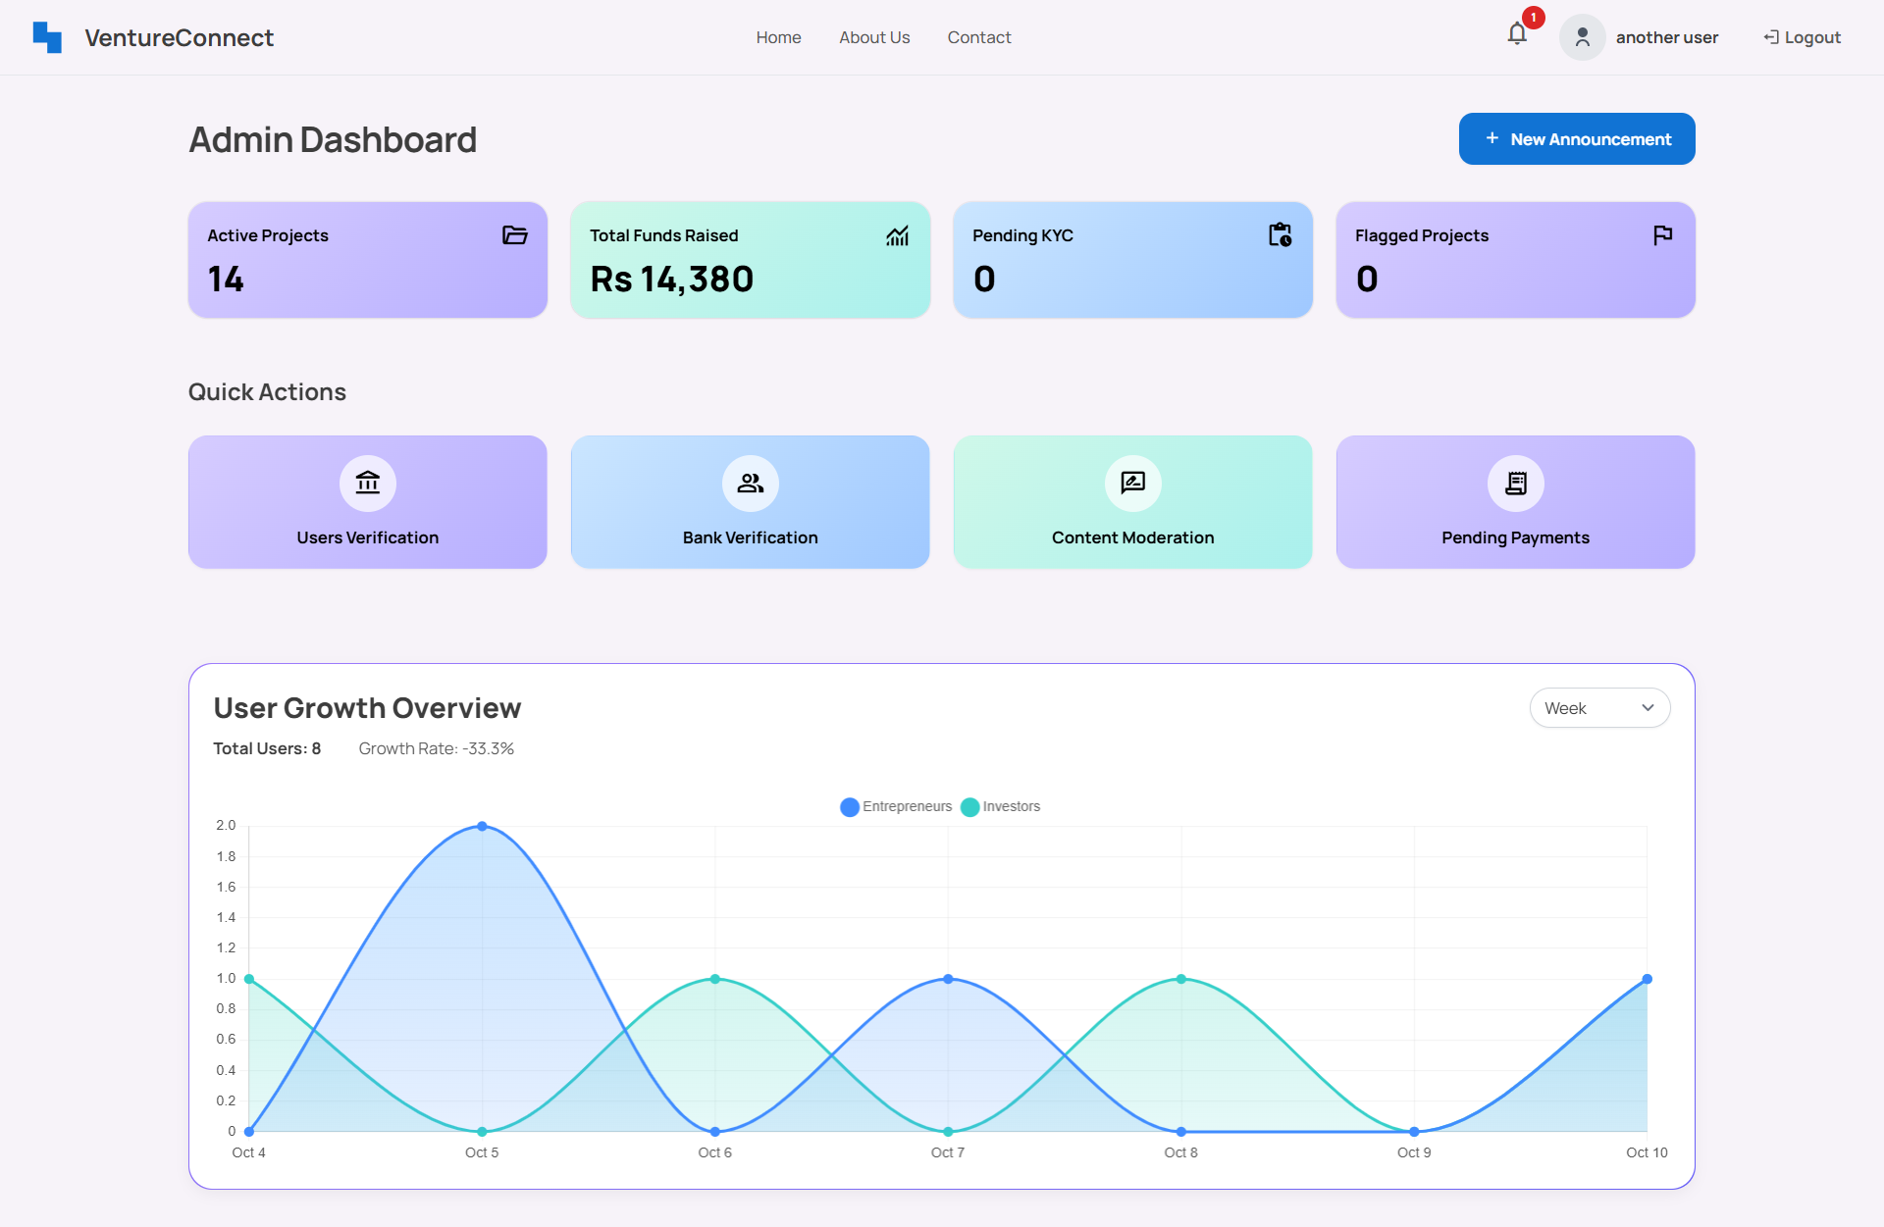
Task: Click the Total Funds Raised chart icon
Action: point(897,235)
